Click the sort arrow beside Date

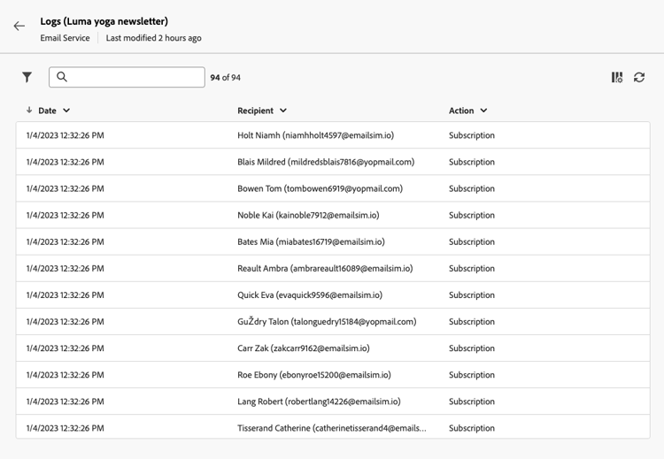point(29,111)
